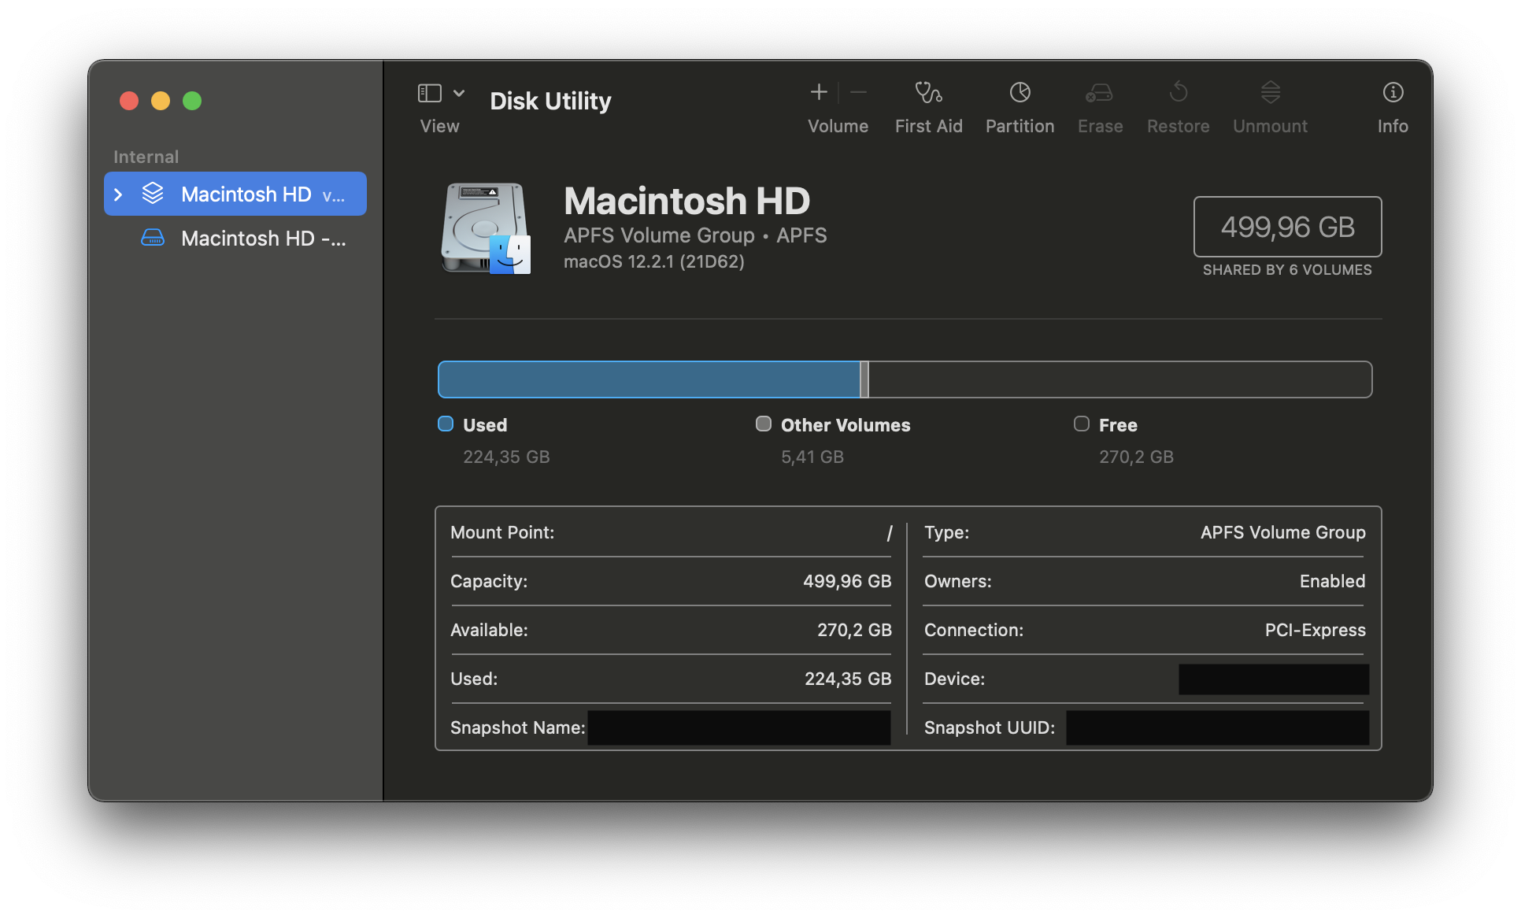The image size is (1521, 918).
Task: Add a volume with plus icon
Action: pyautogui.click(x=819, y=93)
